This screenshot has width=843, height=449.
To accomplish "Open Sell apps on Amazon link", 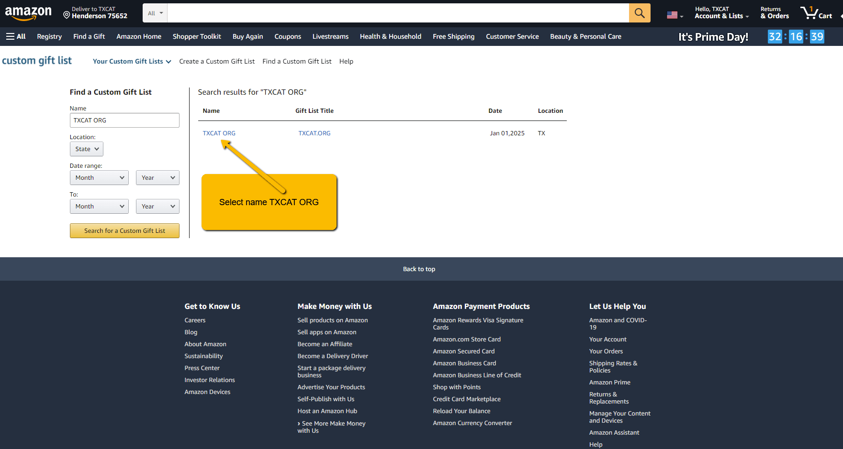I will [x=327, y=332].
